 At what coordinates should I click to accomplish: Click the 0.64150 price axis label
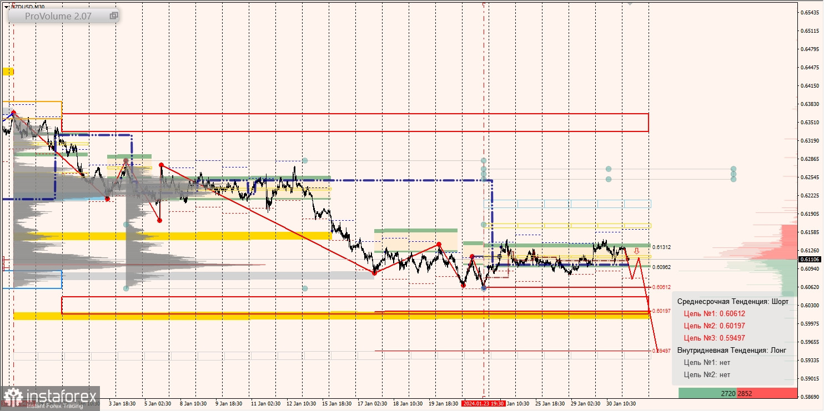(x=810, y=85)
